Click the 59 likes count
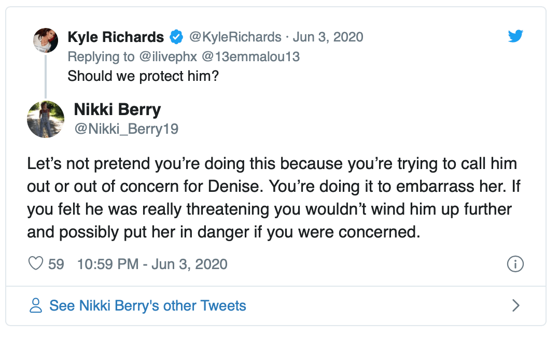This screenshot has height=337, width=559. [x=56, y=264]
